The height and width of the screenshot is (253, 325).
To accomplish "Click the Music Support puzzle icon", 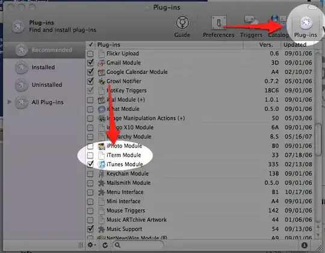I will (x=102, y=229).
